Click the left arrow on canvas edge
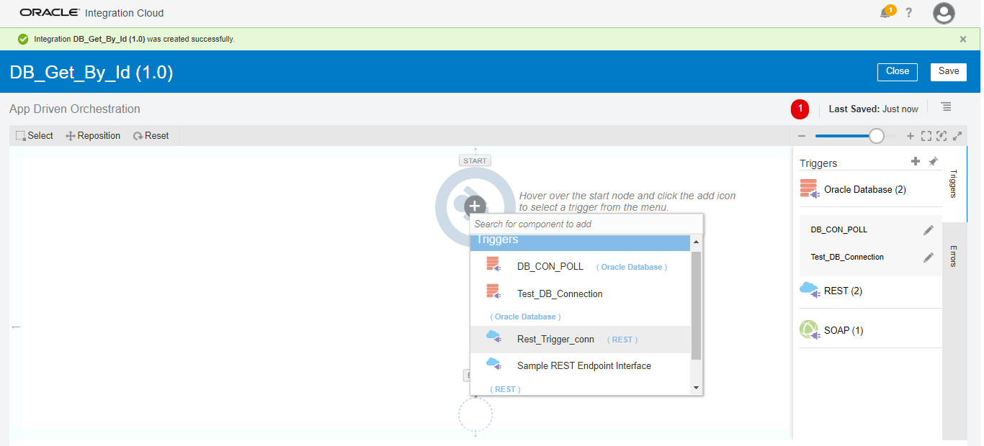984x446 pixels. 16,327
